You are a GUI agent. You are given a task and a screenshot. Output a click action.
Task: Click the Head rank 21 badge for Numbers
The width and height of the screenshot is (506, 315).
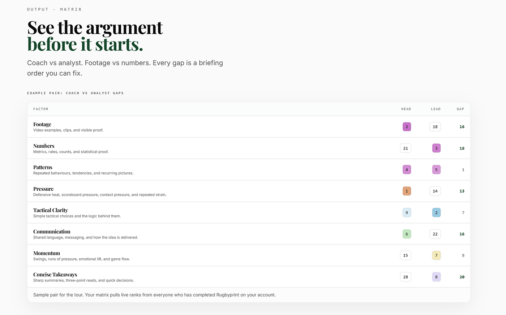click(406, 148)
